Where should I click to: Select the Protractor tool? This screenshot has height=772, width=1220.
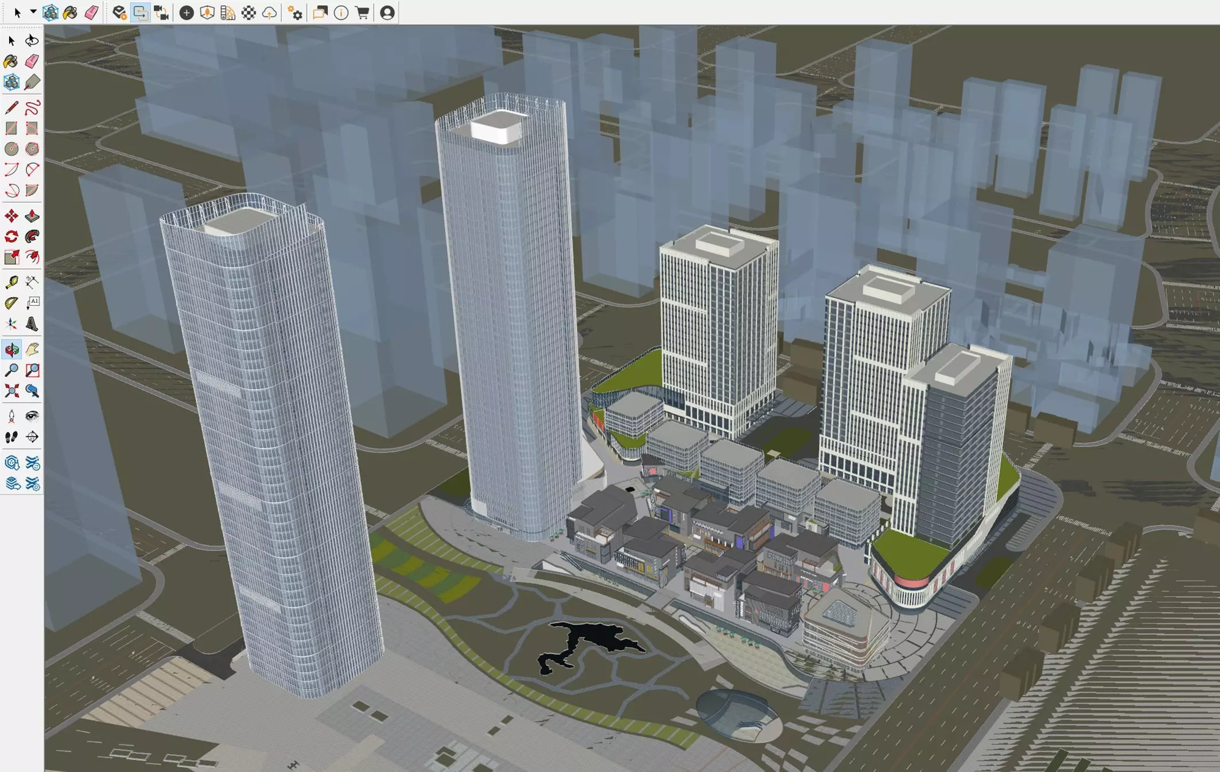click(11, 303)
